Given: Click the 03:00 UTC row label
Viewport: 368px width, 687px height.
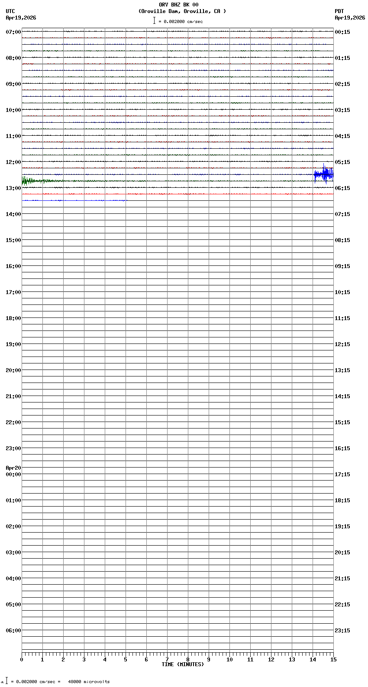Looking at the screenshot, I should coord(13,553).
